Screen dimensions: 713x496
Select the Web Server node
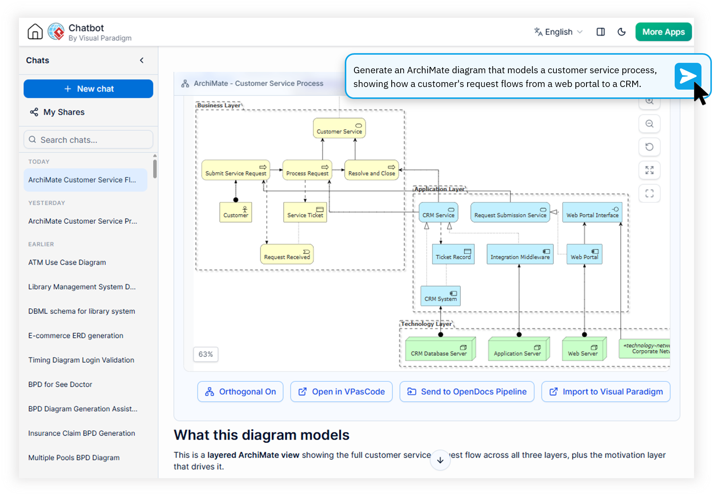point(584,349)
